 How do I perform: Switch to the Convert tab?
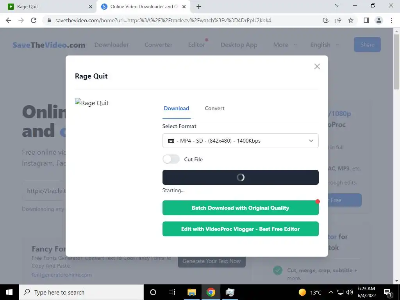tap(214, 108)
